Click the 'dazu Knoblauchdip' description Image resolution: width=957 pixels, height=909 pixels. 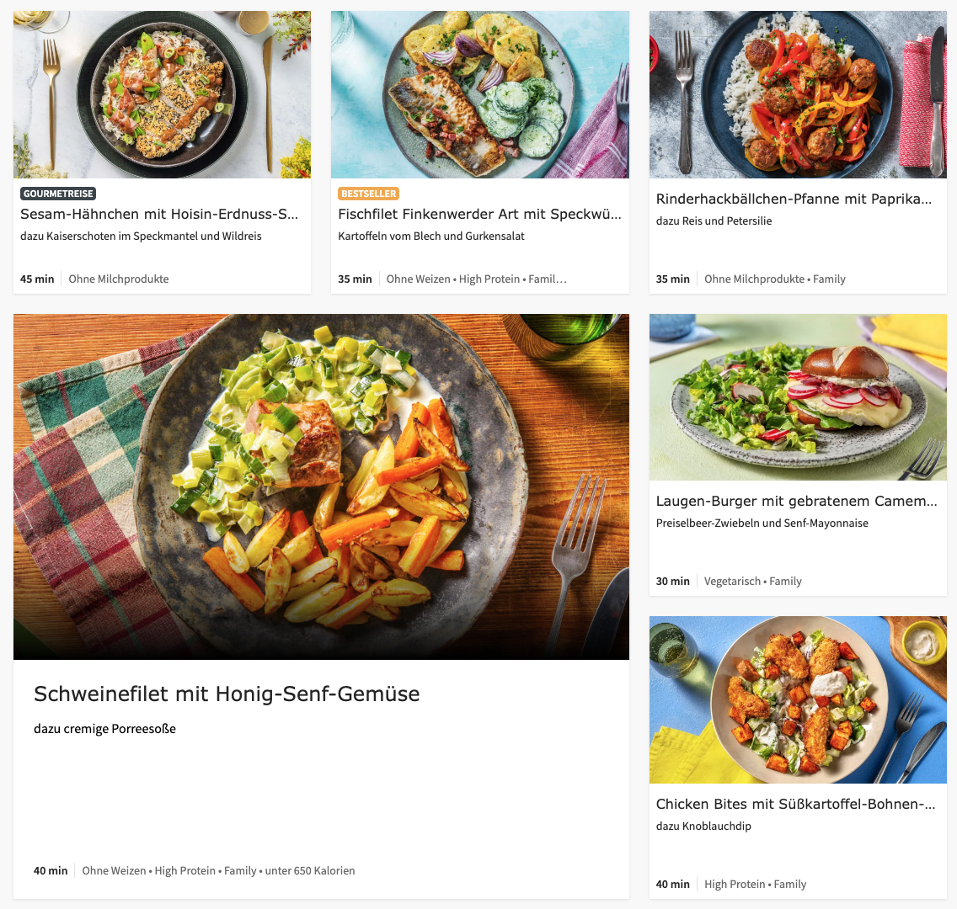[x=703, y=826]
